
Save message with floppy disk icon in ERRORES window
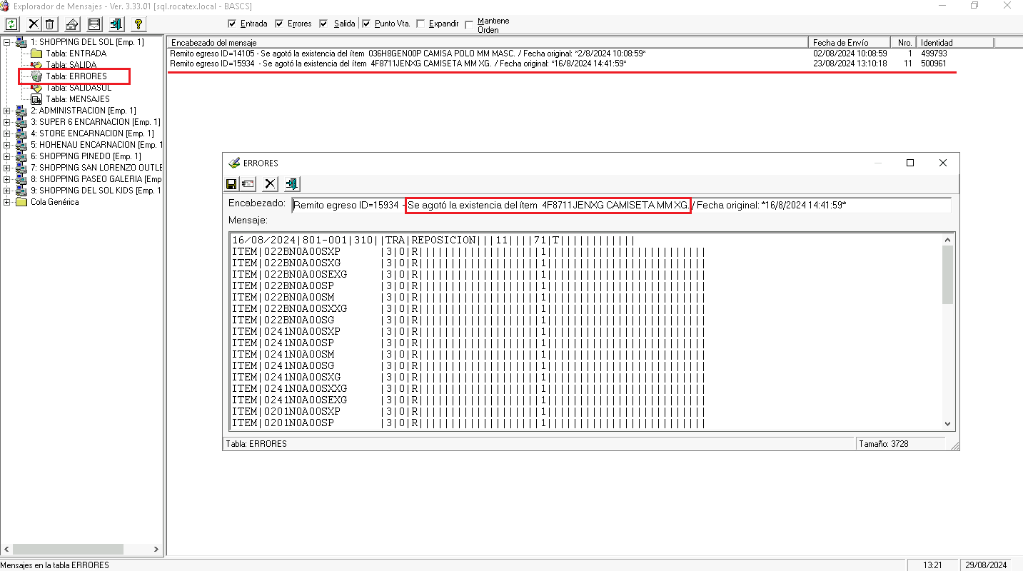tap(231, 184)
